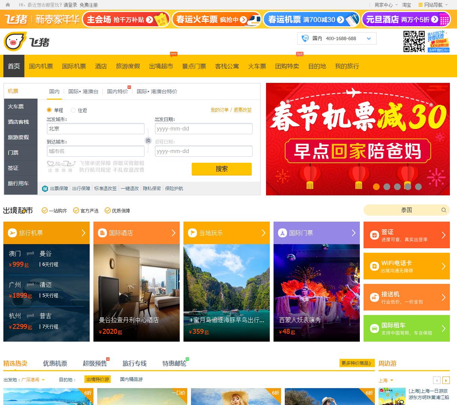Click the airplane icon beside 旅行机票
The height and width of the screenshot is (405, 457).
[x=12, y=233]
